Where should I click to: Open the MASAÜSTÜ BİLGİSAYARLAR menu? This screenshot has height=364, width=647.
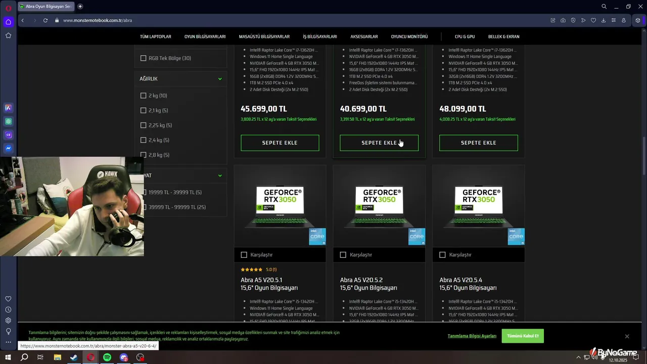(264, 36)
